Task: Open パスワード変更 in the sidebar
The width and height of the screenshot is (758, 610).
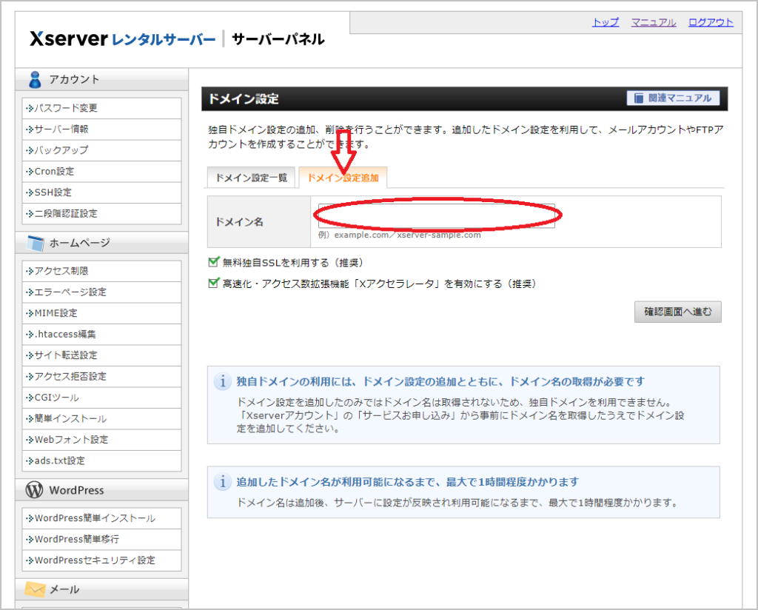Action: click(x=101, y=108)
